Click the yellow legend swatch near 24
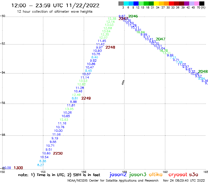208x183 pixels. [156, 3]
